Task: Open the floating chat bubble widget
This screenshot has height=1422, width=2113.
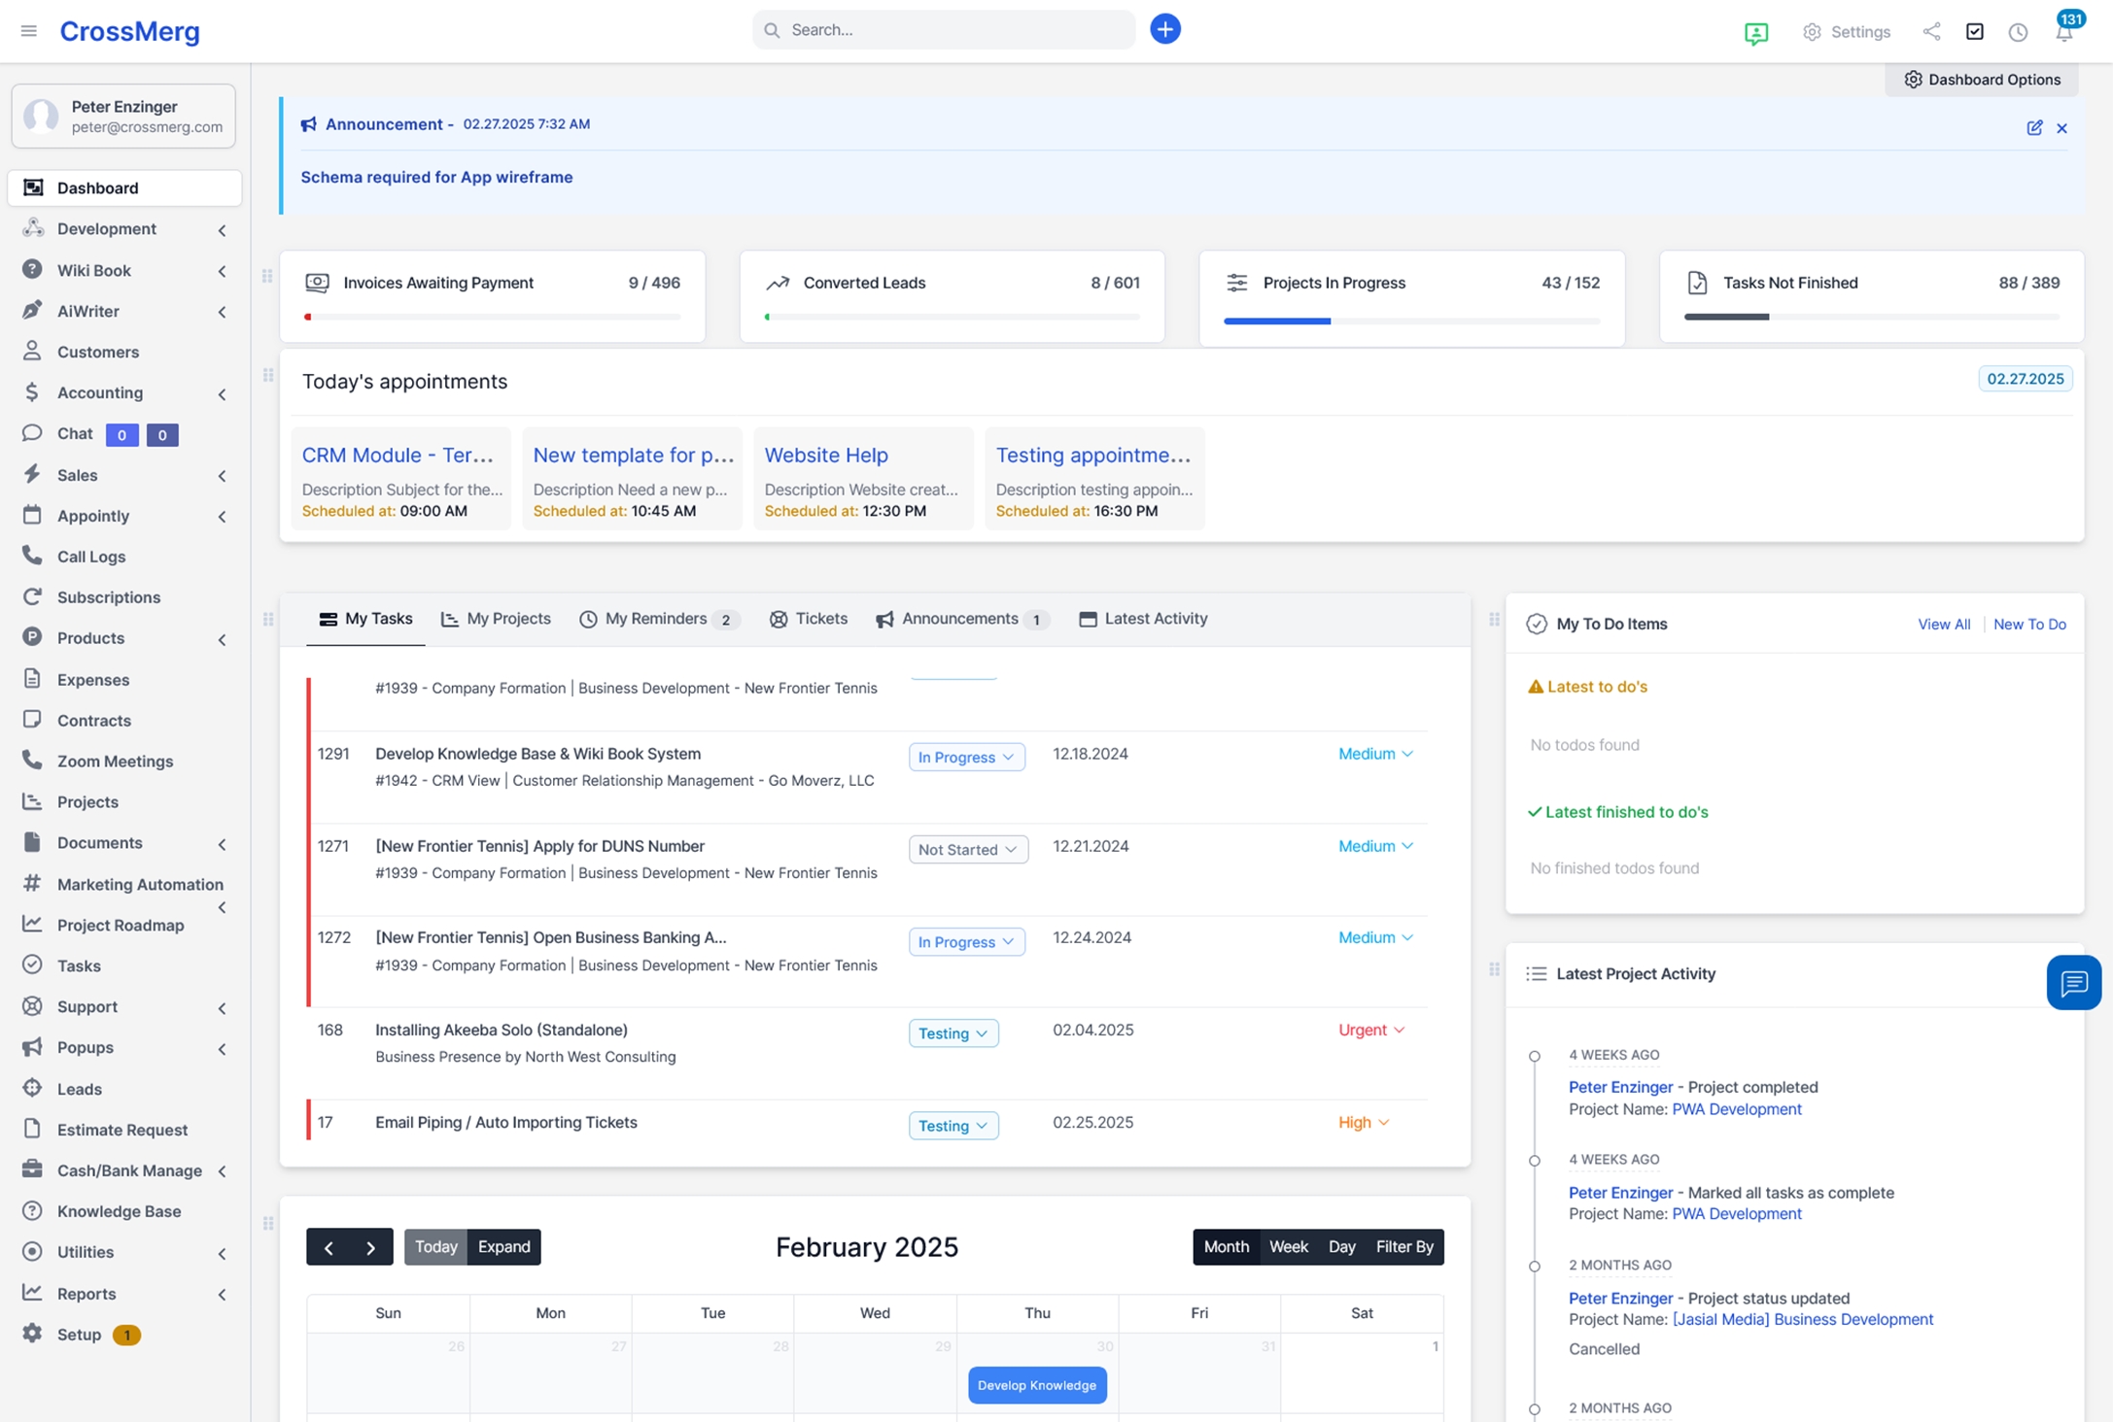Action: pyautogui.click(x=2073, y=983)
